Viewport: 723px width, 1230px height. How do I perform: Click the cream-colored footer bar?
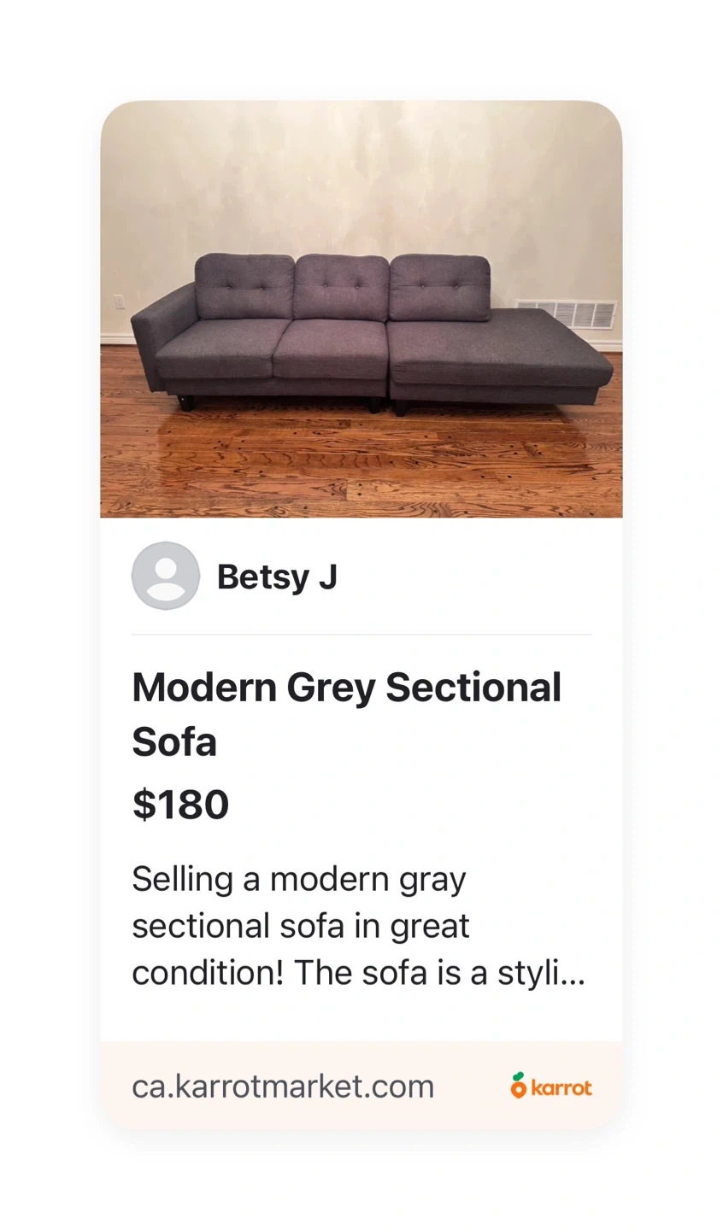click(x=361, y=1086)
